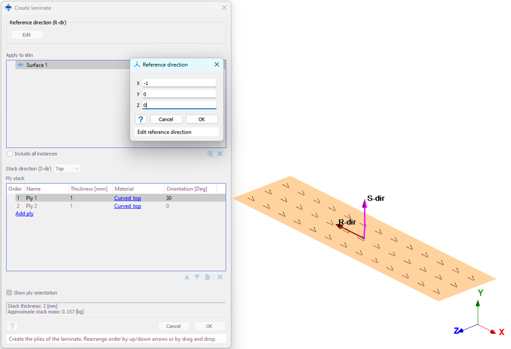
Task: Clear skin selection with the X icon
Action: coord(220,154)
